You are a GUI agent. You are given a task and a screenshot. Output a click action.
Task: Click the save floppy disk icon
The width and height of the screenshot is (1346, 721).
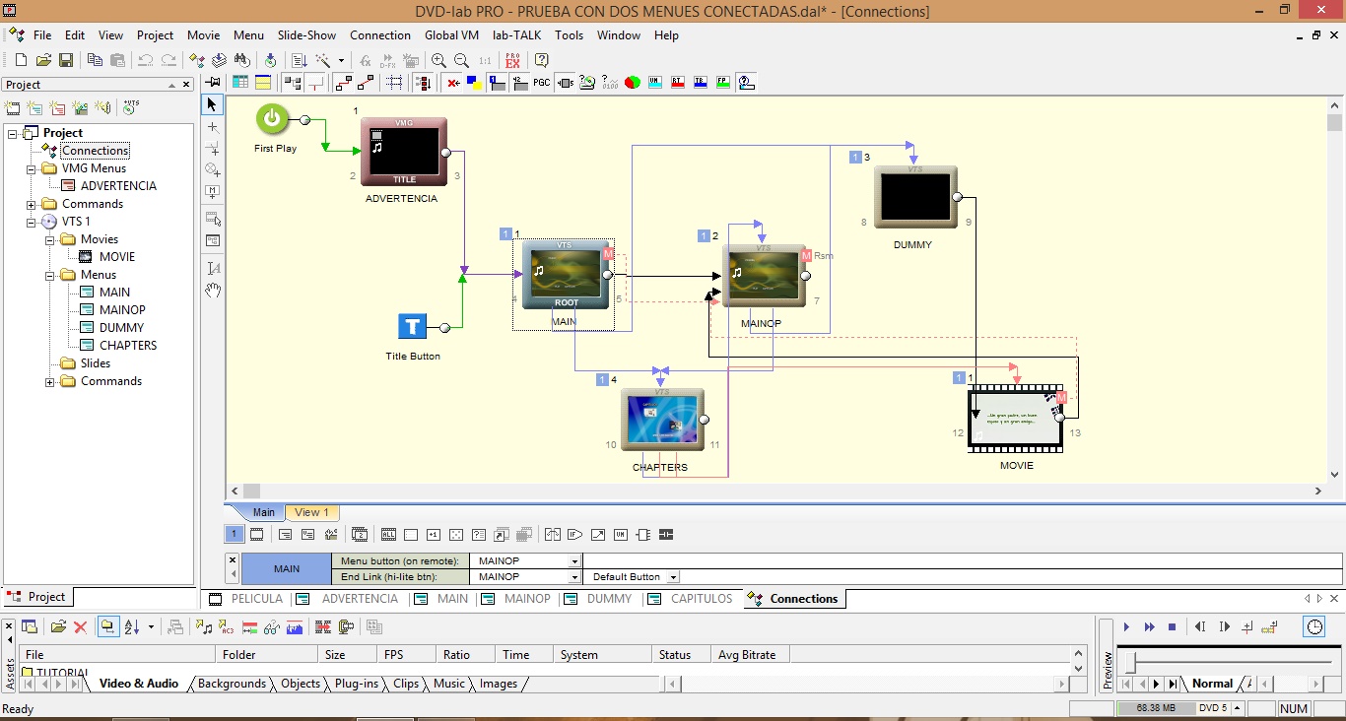(x=65, y=60)
